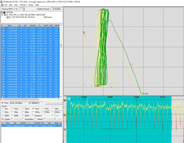Disable the Doppler checkbox
184x143 pixels.
click(2, 119)
